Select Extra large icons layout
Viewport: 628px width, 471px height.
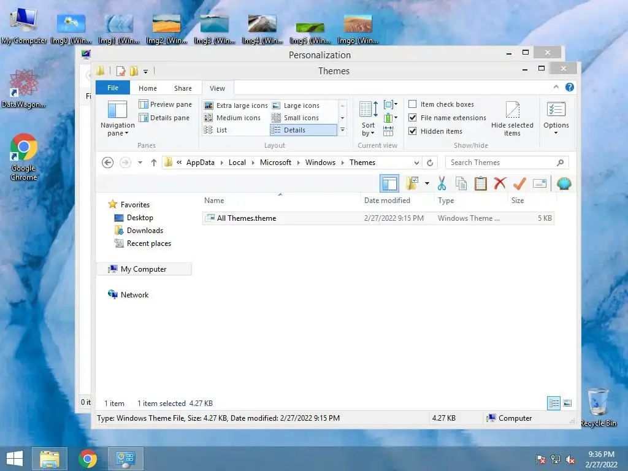click(x=236, y=105)
